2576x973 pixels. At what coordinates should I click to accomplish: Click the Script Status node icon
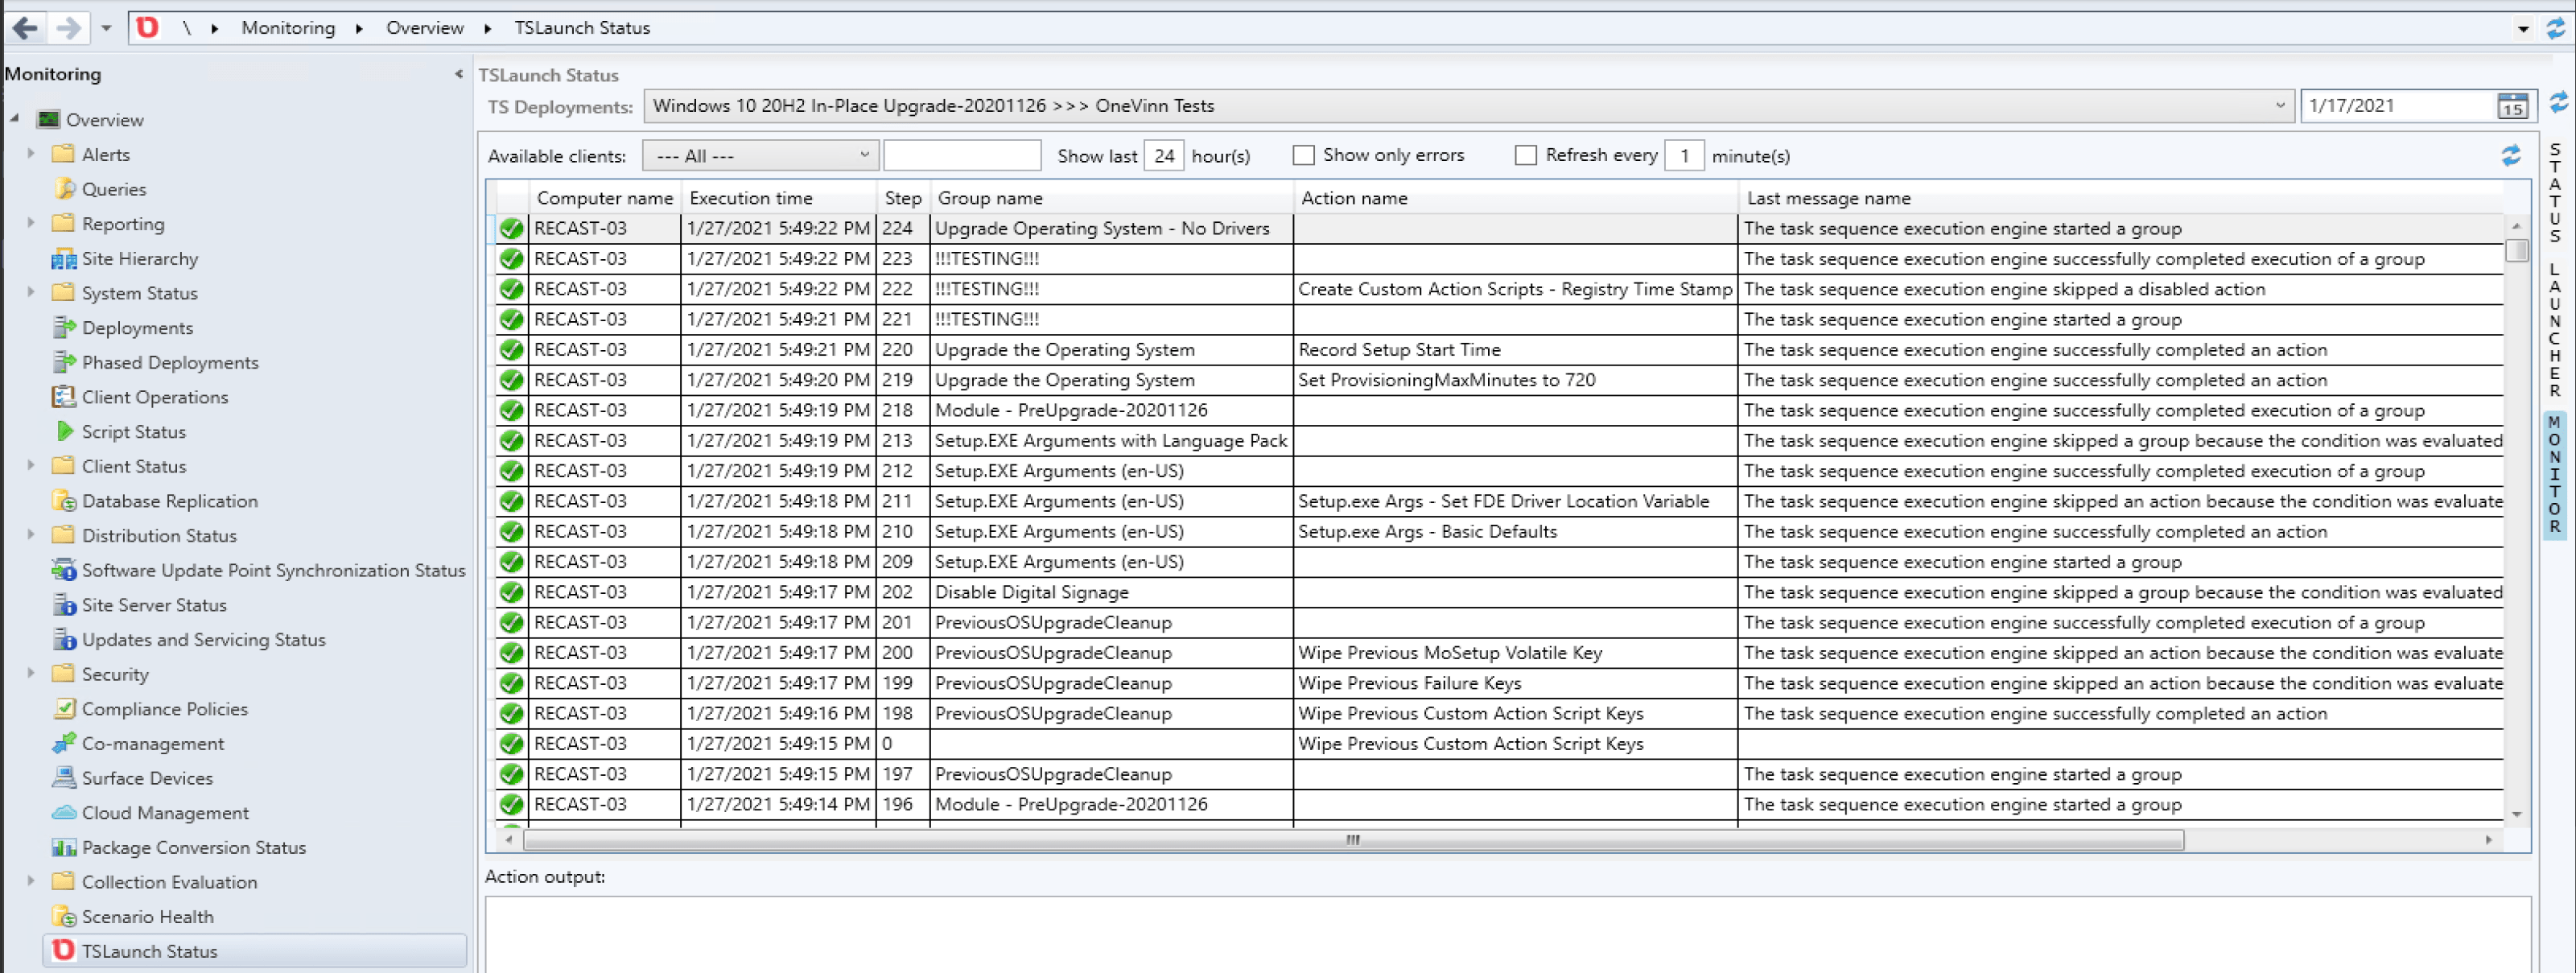click(64, 431)
